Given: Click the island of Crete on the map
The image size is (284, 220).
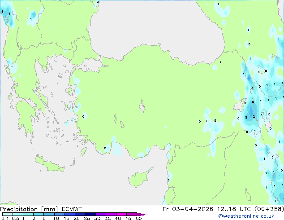Looking at the screenshot, I should coord(50,164).
